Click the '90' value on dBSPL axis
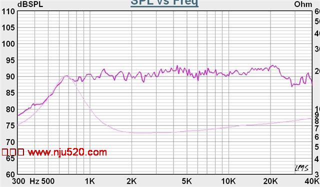 tap(10, 77)
